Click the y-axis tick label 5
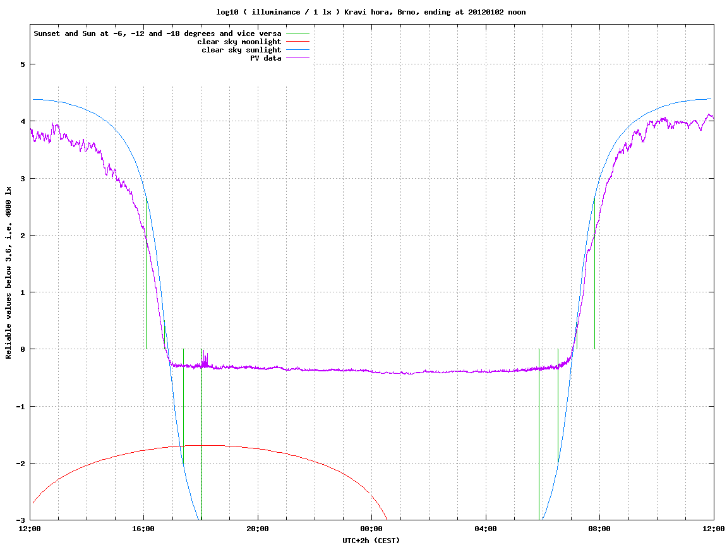This screenshot has width=727, height=545. [22, 64]
